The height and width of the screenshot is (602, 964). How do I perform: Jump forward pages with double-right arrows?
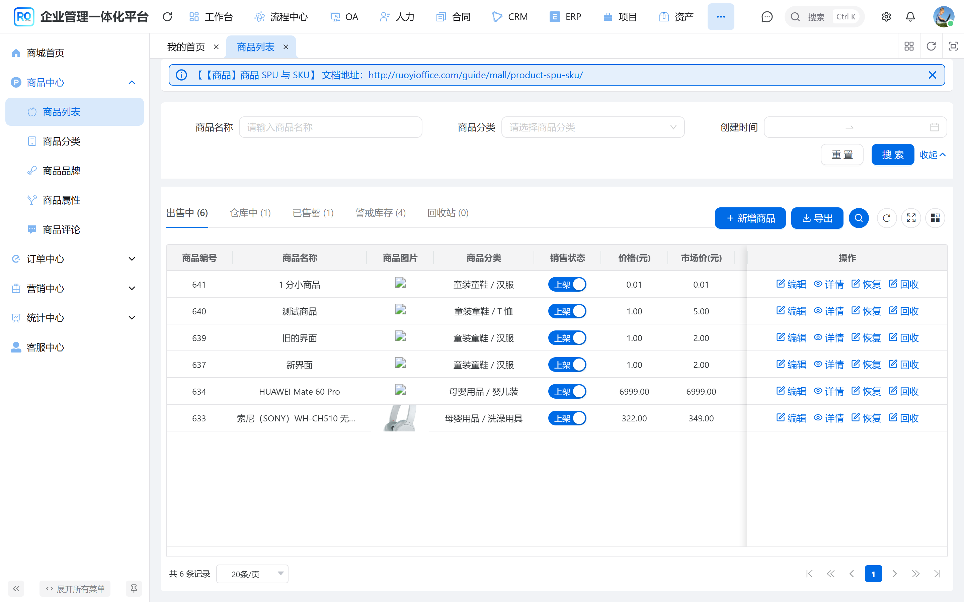pos(916,574)
